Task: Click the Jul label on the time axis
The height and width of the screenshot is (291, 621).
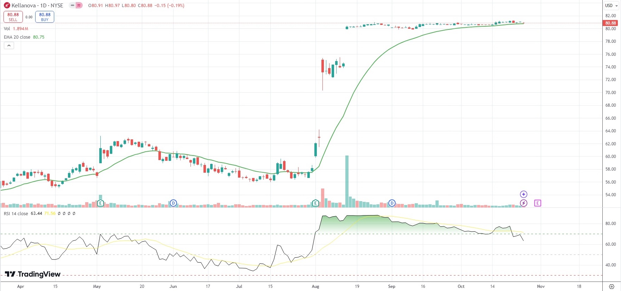Action: pyautogui.click(x=239, y=286)
